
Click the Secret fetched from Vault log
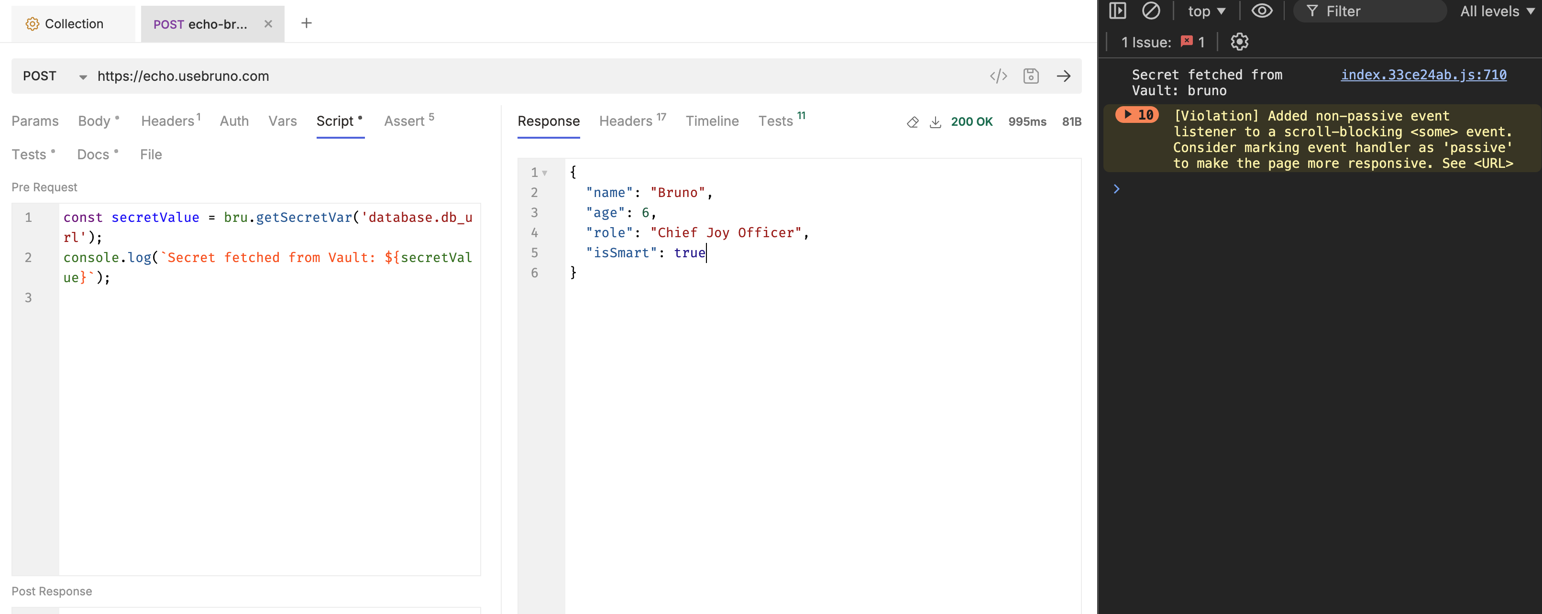click(1206, 83)
